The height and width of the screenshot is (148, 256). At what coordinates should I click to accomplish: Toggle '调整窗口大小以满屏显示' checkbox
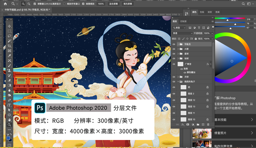coord(35,4)
